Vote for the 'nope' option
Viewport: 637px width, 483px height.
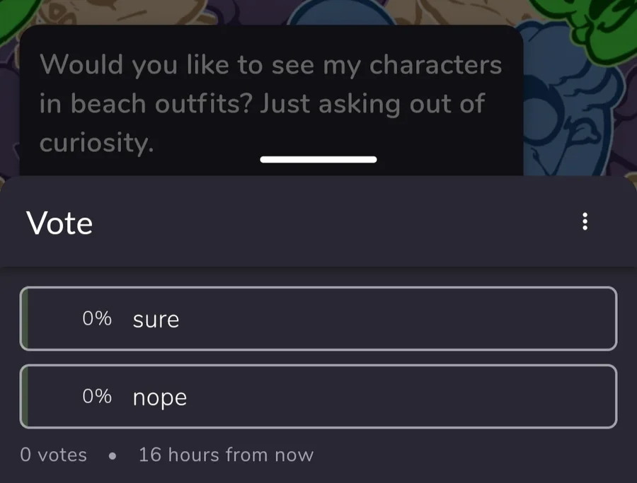tap(318, 397)
